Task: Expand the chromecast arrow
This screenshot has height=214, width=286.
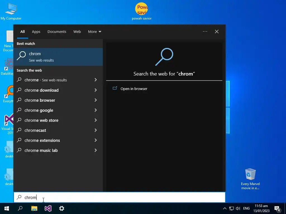Action: click(96, 130)
